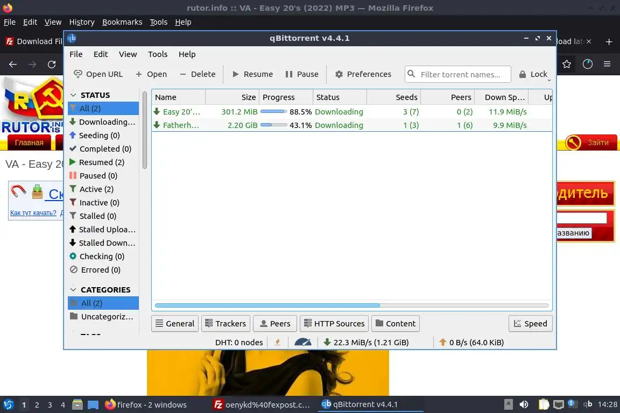Select the Uncategorized category
Screen dimensions: 620x413
pos(103,317)
